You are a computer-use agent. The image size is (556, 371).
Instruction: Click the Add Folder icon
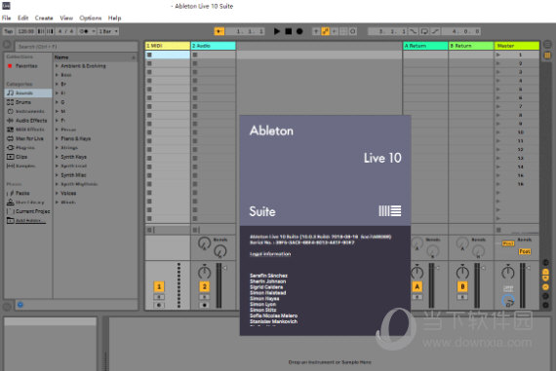click(11, 220)
